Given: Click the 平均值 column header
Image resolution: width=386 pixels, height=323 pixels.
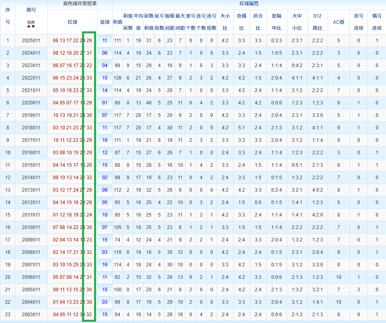Looking at the screenshot, I should [138, 22].
